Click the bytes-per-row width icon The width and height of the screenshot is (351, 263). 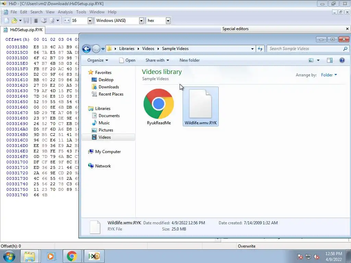(67, 21)
